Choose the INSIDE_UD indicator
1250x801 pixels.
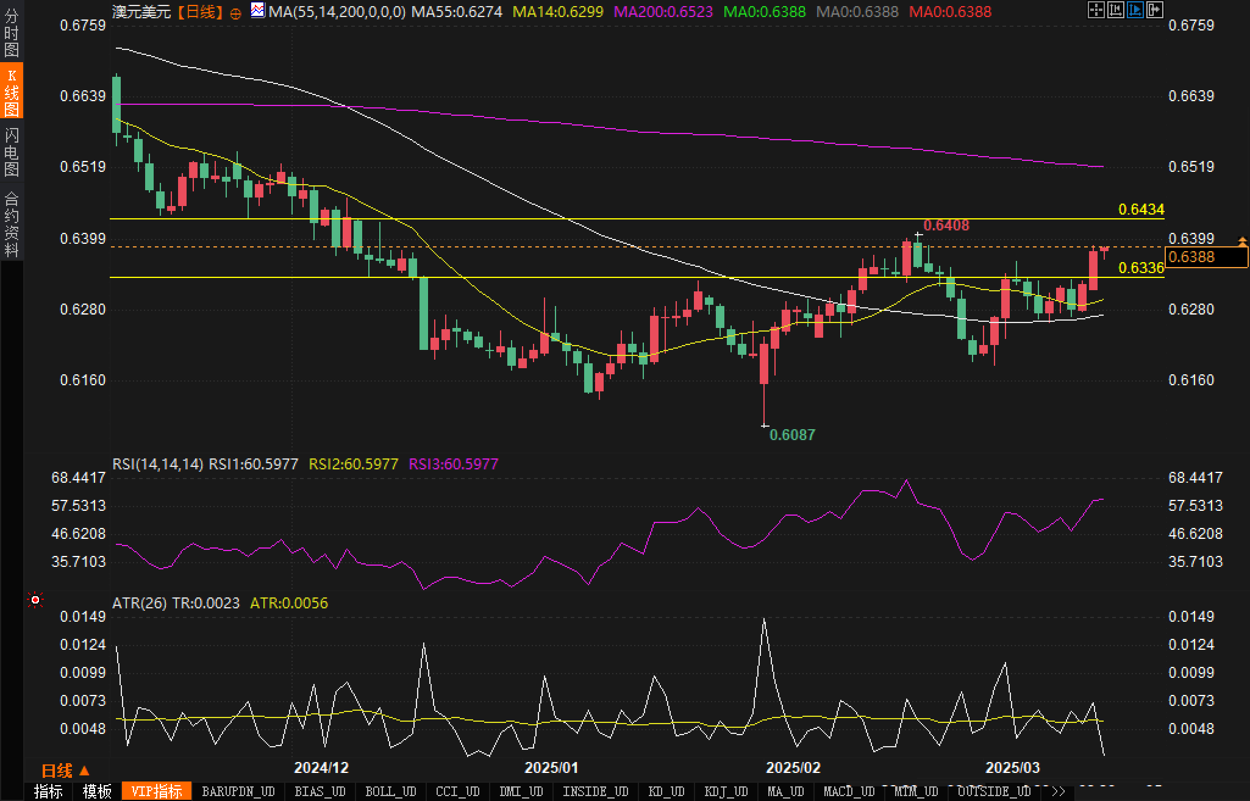(595, 791)
